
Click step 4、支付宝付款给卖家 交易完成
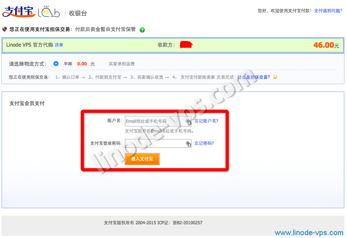203,77
